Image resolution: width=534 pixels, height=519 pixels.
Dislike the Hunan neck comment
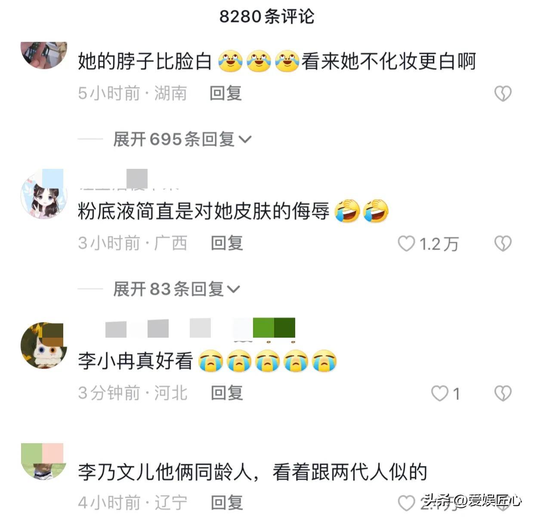click(x=503, y=93)
